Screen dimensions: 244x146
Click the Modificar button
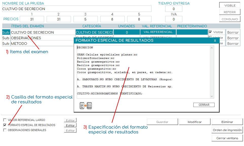(x=195, y=122)
